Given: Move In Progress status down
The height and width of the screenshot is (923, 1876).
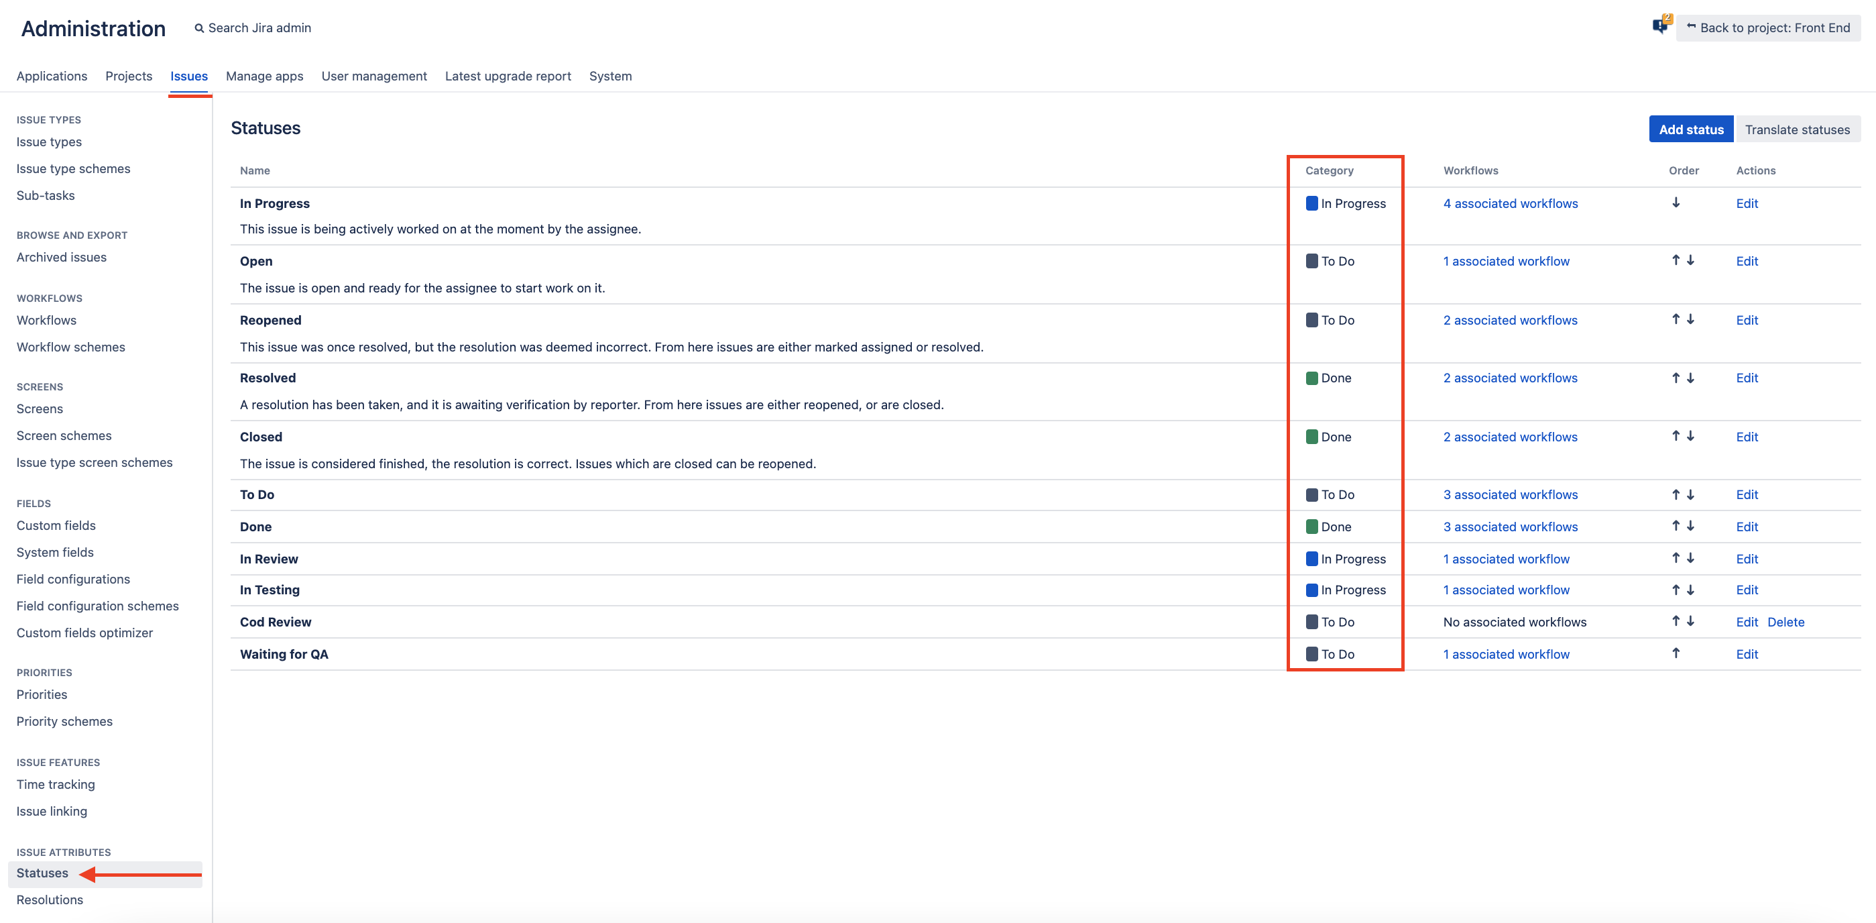Looking at the screenshot, I should coord(1676,203).
